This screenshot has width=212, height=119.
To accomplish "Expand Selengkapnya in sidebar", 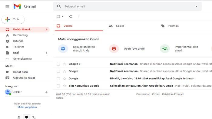I will pos(22,59).
